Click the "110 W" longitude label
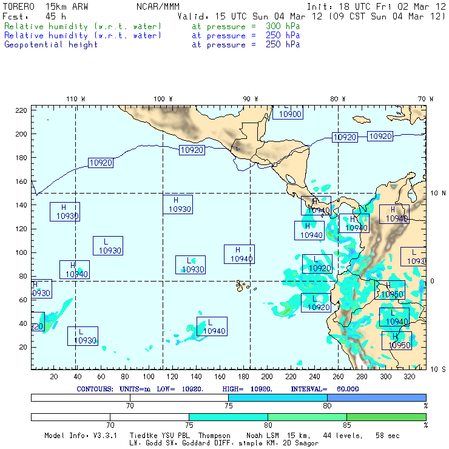 pos(76,99)
